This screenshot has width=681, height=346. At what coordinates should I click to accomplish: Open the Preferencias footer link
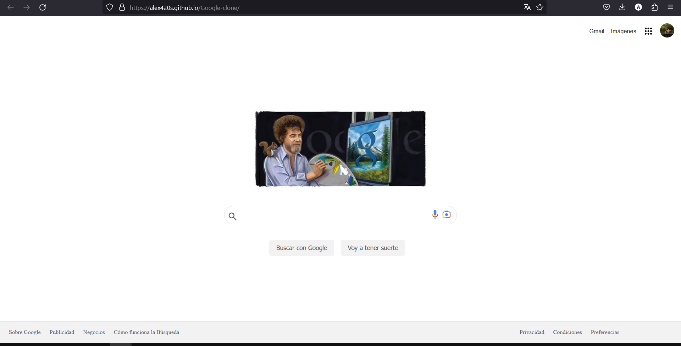(x=605, y=332)
